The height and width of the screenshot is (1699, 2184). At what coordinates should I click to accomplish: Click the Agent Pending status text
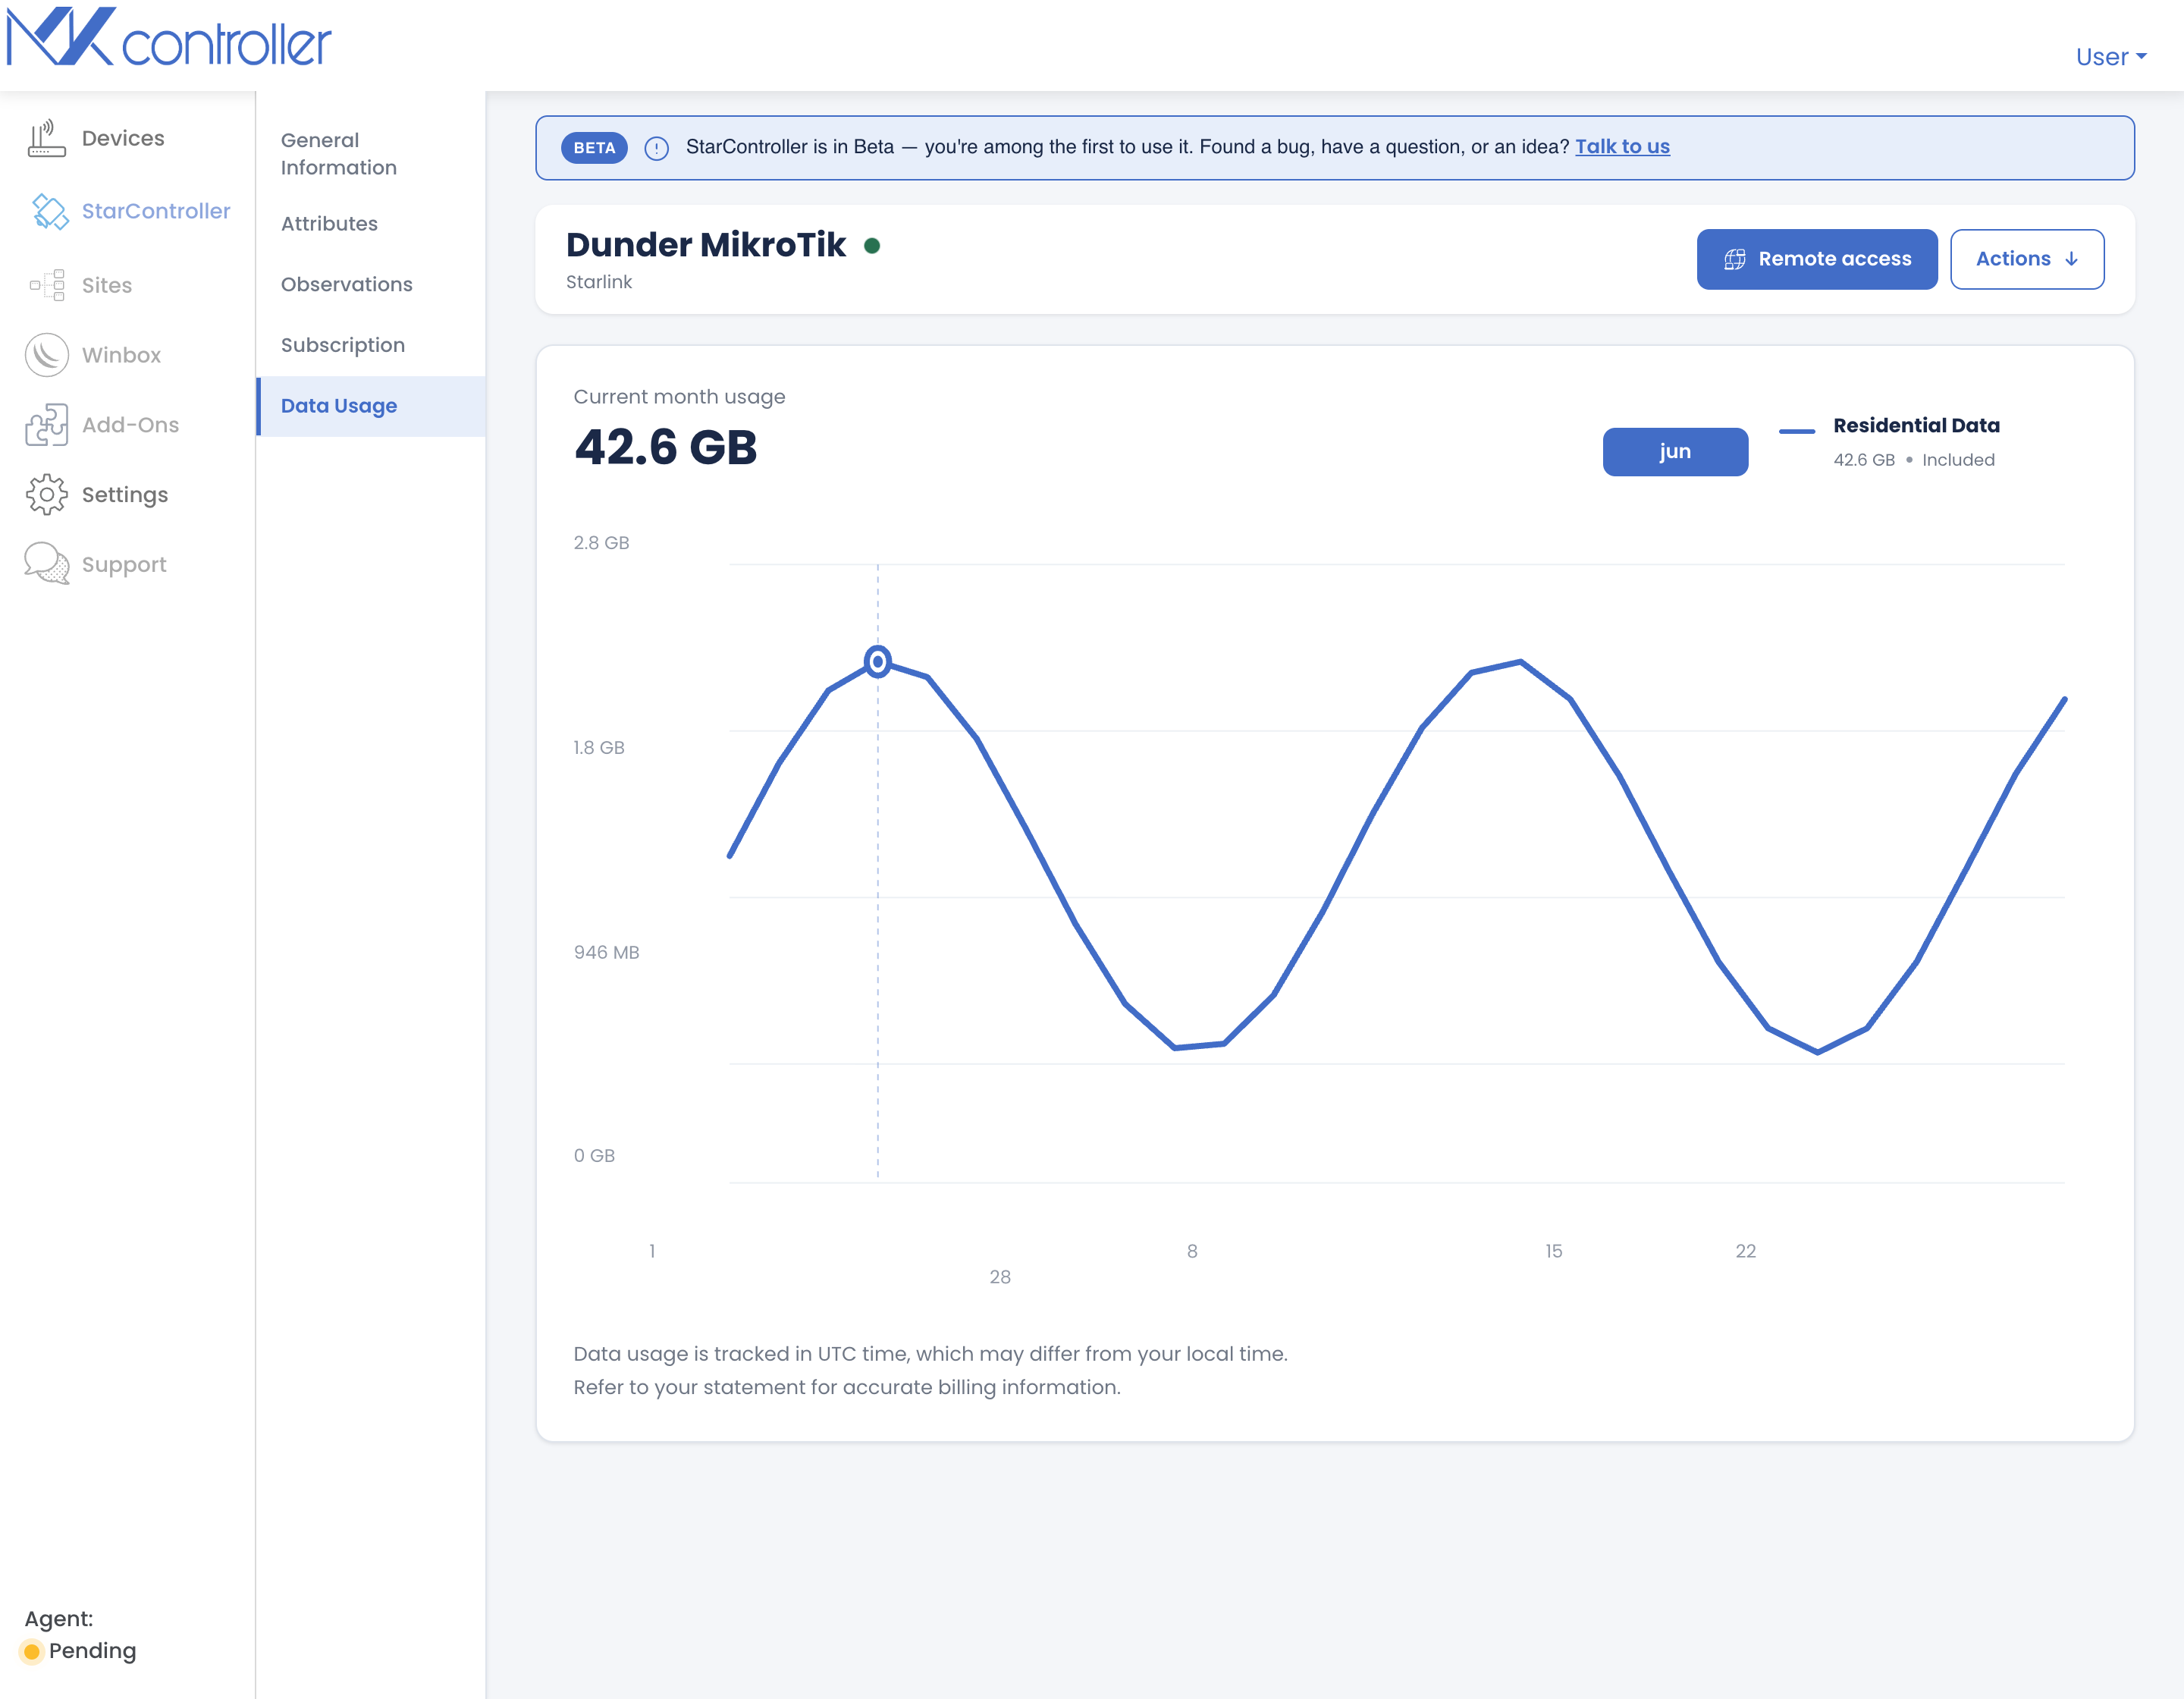tap(92, 1651)
